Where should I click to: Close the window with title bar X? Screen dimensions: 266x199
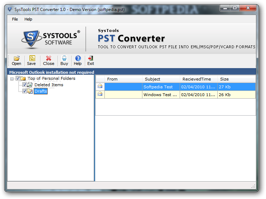(248, 8)
